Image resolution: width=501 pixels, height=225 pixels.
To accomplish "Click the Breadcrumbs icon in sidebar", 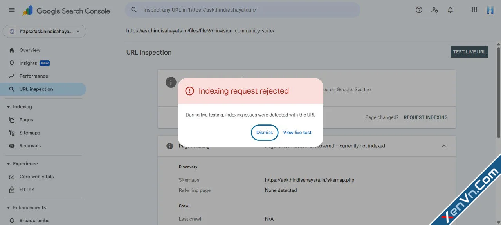I will coord(12,221).
